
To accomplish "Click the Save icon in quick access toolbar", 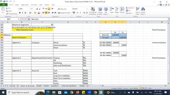I will coord(4,1).
